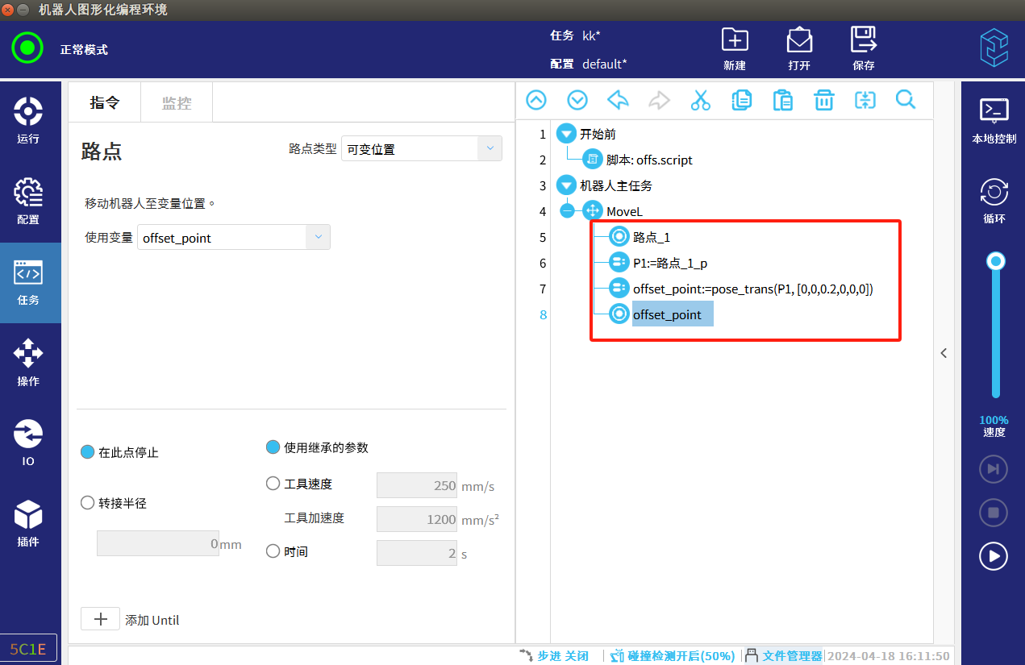Screen dimensions: 1025x665
Task: Click the paste clipboard icon
Action: tap(782, 100)
